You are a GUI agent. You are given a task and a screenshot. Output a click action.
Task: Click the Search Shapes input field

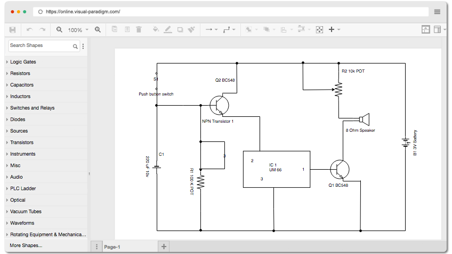tap(41, 45)
